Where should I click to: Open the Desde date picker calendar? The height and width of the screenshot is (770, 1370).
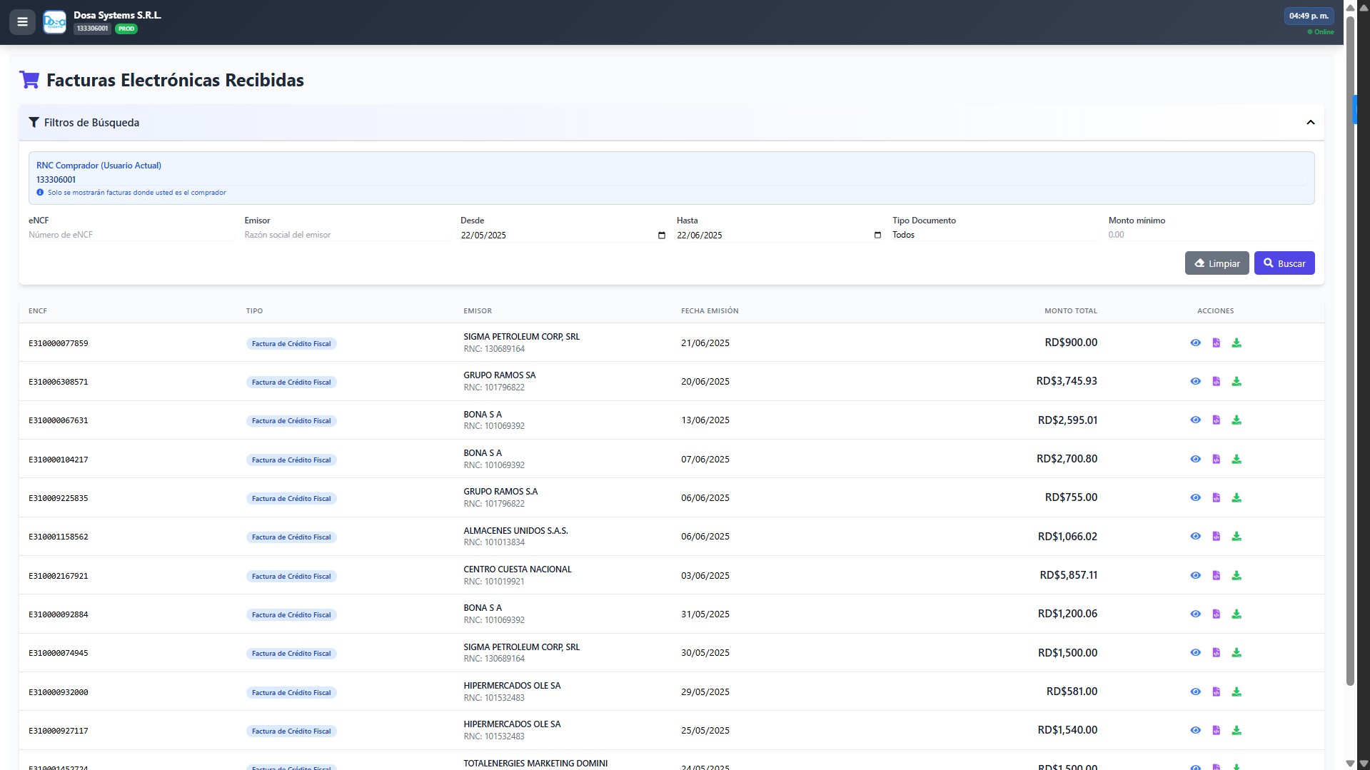pyautogui.click(x=661, y=235)
